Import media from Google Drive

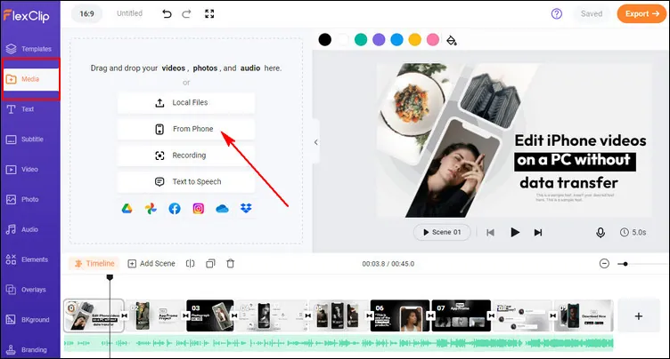pyautogui.click(x=127, y=209)
